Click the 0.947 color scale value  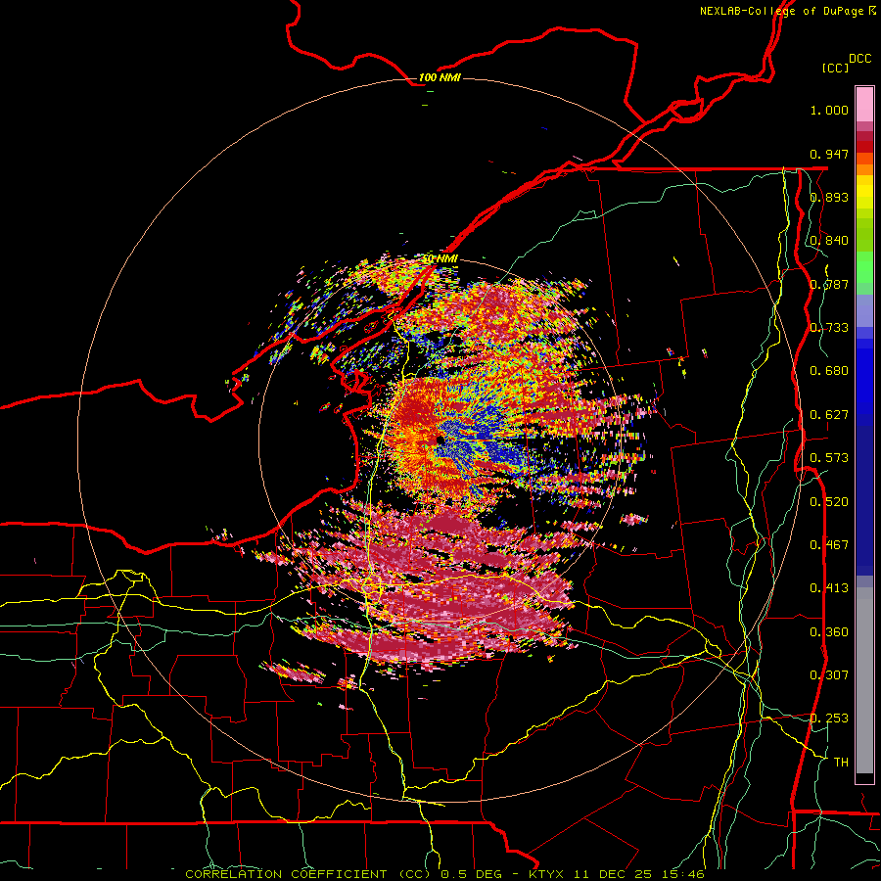click(829, 154)
